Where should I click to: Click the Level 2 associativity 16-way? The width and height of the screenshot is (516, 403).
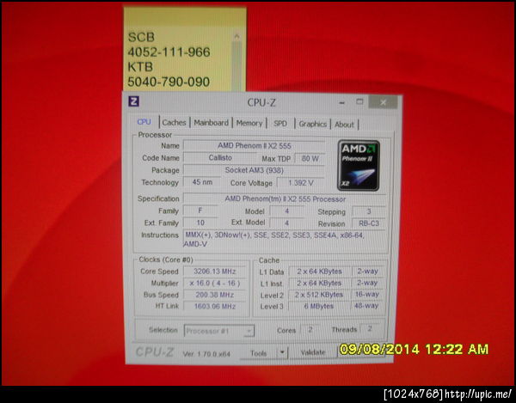tap(367, 294)
